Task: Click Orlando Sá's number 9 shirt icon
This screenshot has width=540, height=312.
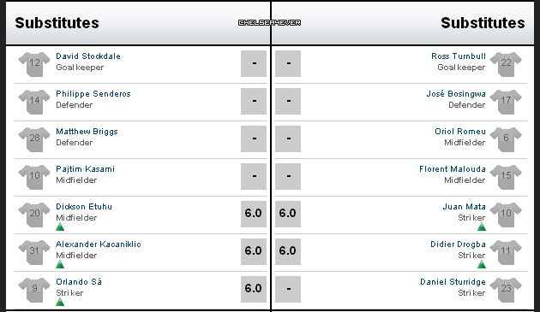Action: [x=34, y=290]
